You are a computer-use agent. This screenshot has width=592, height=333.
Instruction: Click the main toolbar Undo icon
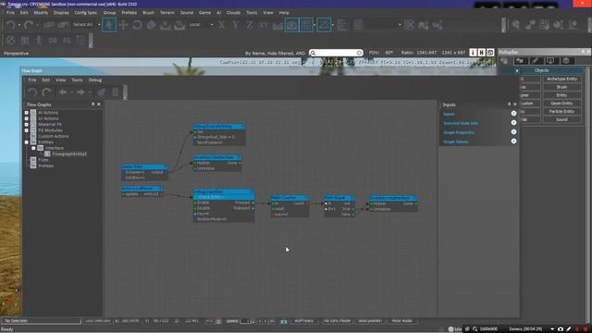10,25
